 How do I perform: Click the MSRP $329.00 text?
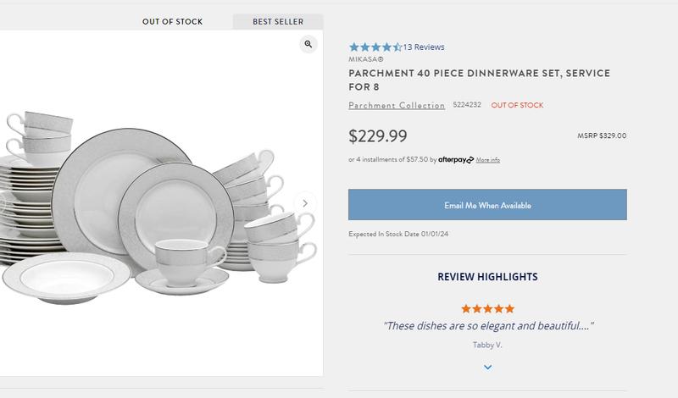(x=602, y=136)
